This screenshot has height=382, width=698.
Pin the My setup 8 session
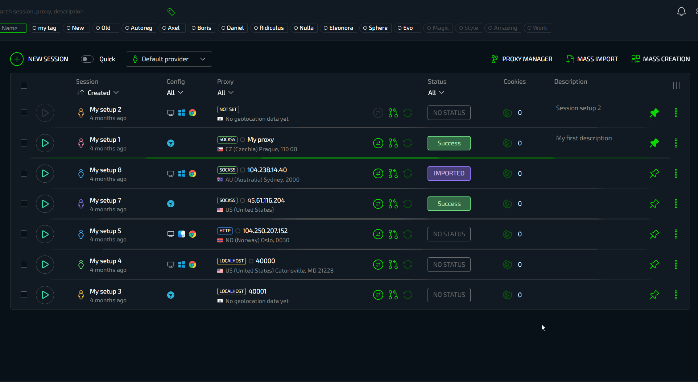coord(654,174)
